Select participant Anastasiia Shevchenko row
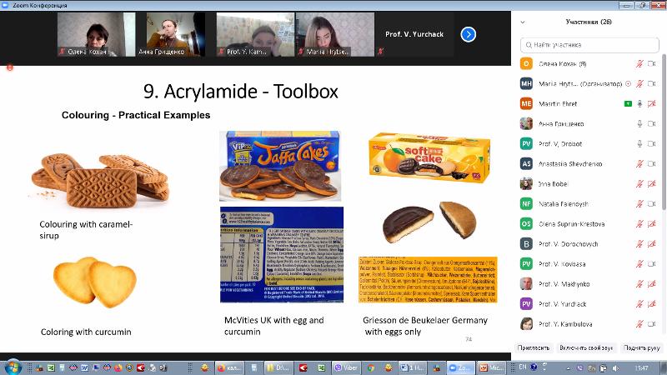The image size is (667, 375). click(x=589, y=163)
